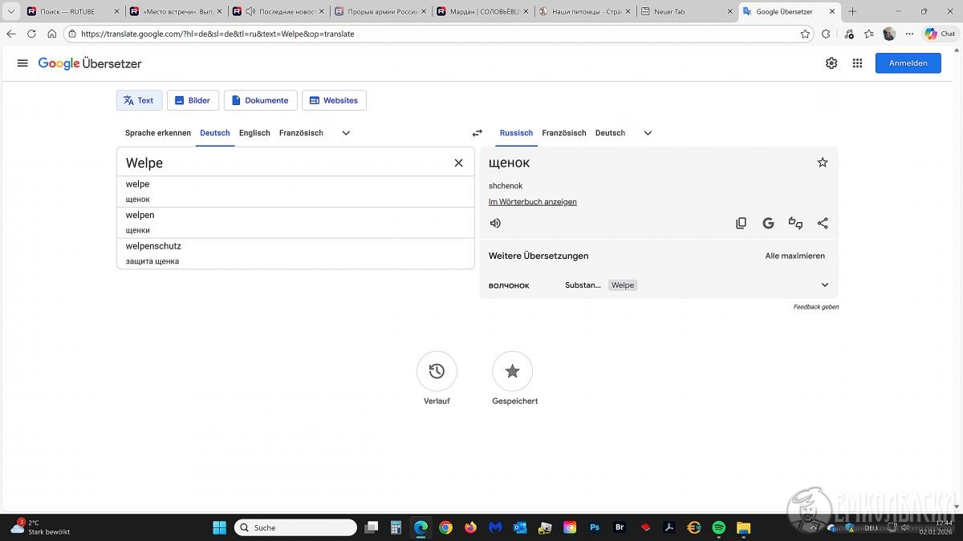Switch to the Dokumente tab

pos(260,100)
